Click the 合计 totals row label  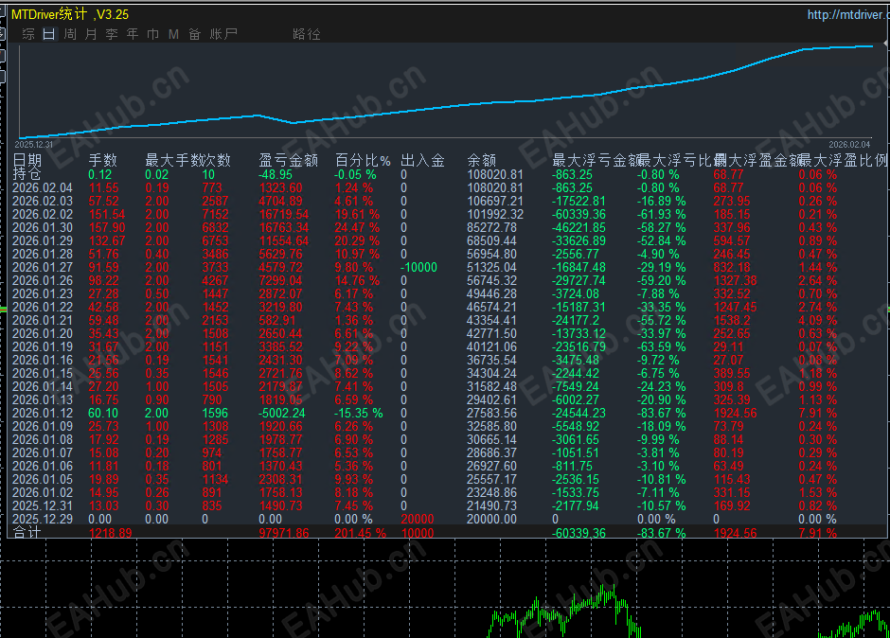point(27,532)
